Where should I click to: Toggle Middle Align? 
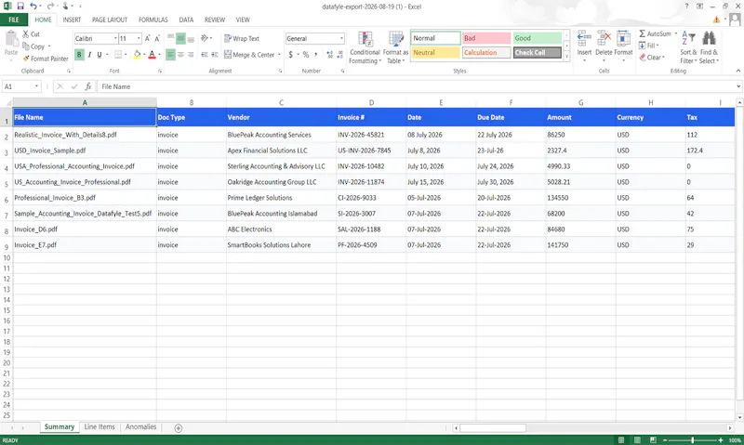tap(180, 38)
